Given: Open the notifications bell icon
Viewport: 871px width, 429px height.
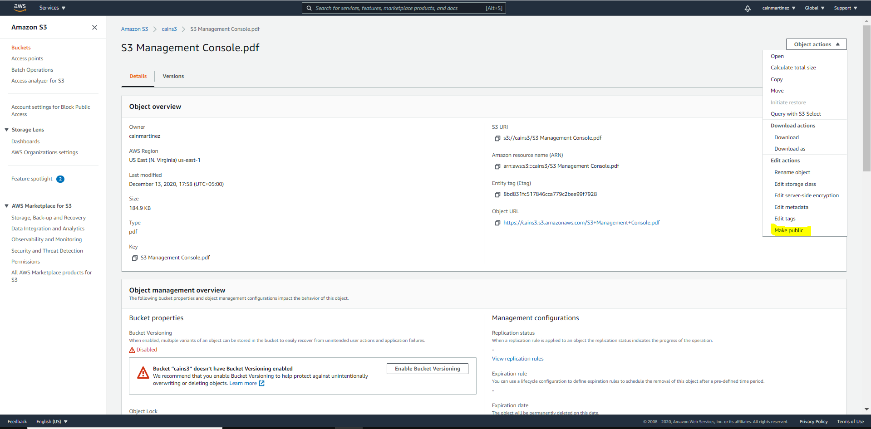Looking at the screenshot, I should 748,8.
